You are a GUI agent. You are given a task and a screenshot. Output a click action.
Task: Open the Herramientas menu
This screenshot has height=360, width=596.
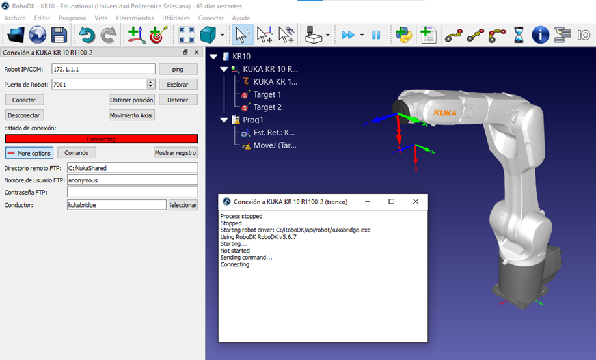point(135,18)
